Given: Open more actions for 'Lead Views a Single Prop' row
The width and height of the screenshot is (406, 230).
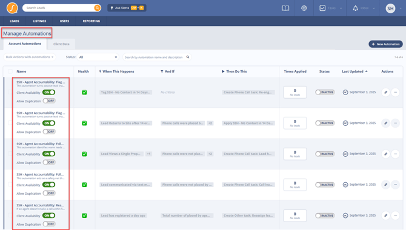Looking at the screenshot, I should (395, 154).
